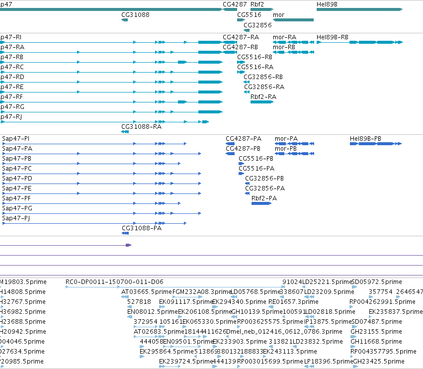Select the RE01657.3prime EST label
This screenshot has height=369, width=423.
pos(293,301)
